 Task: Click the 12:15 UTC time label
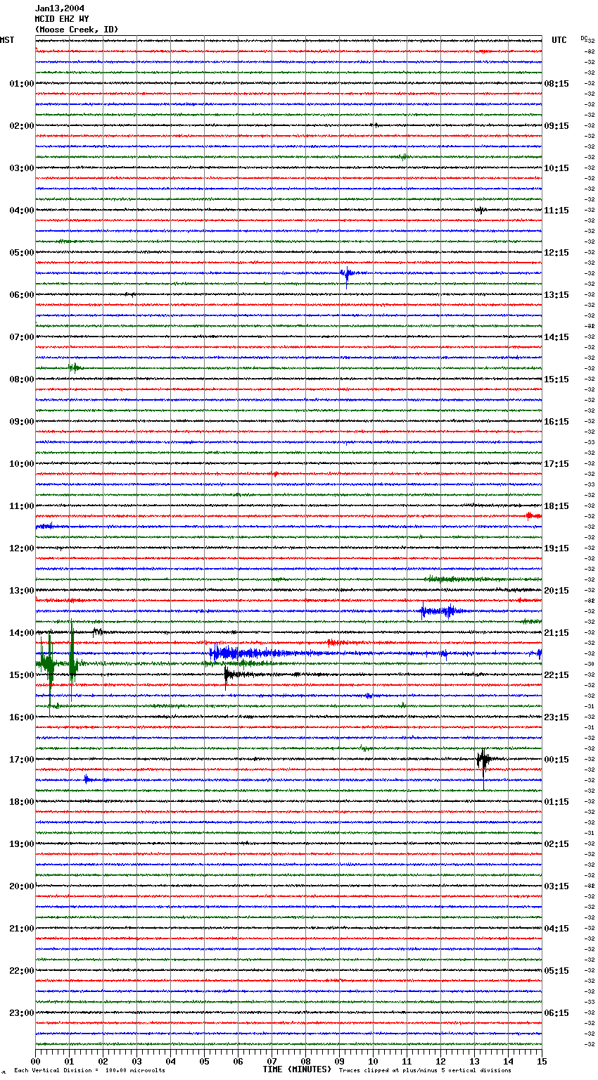click(556, 253)
